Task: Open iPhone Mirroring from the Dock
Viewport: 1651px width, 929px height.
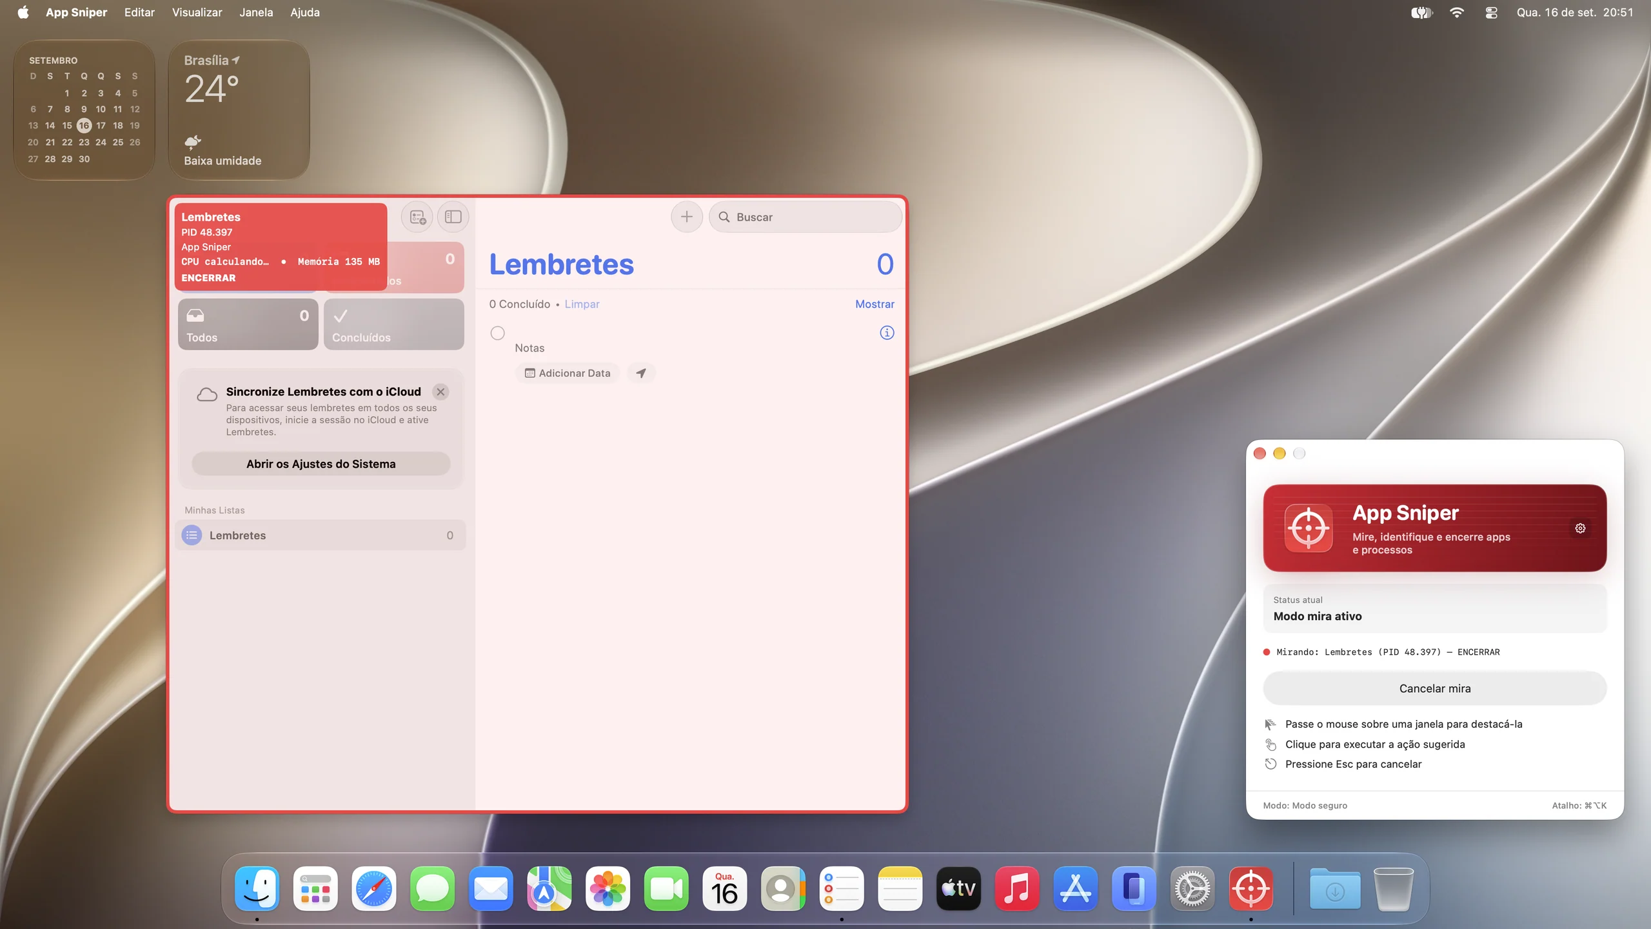Action: pos(1134,889)
